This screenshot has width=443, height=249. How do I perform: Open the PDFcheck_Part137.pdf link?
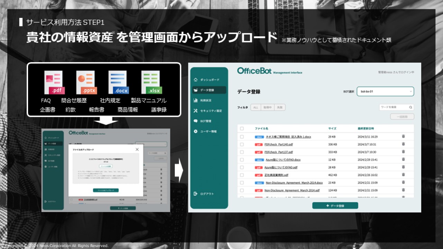pos(279,152)
